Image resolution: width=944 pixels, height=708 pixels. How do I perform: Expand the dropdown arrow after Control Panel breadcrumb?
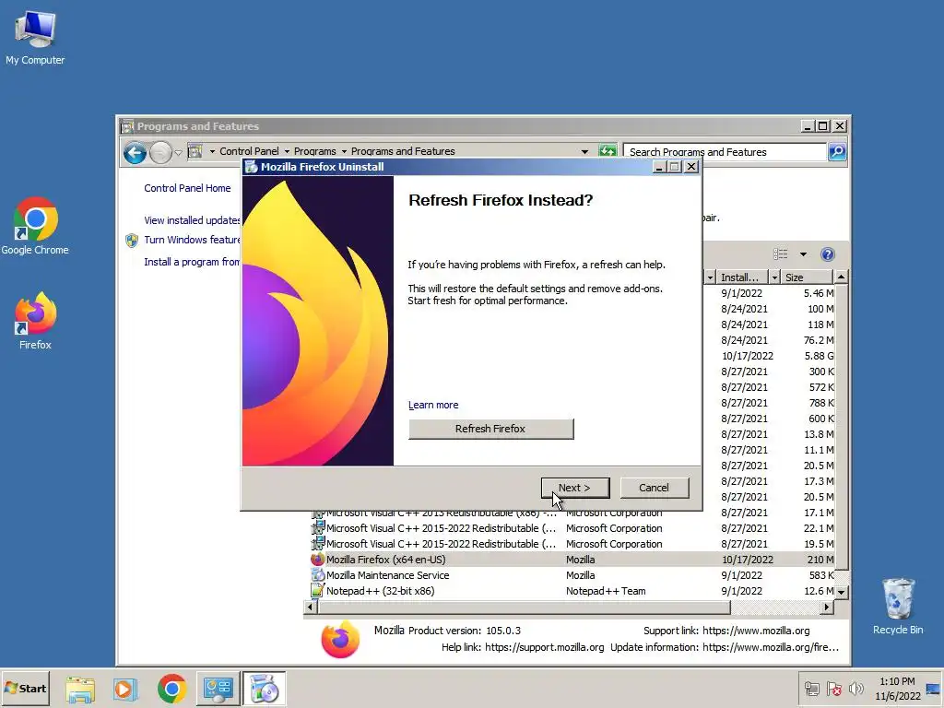(x=287, y=152)
